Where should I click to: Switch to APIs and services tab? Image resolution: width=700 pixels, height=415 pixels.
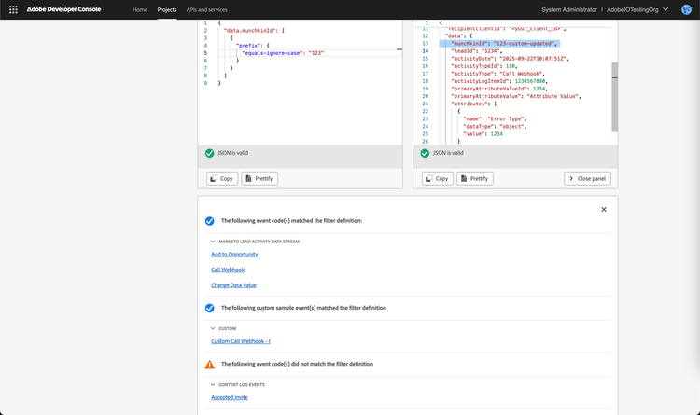pos(206,9)
